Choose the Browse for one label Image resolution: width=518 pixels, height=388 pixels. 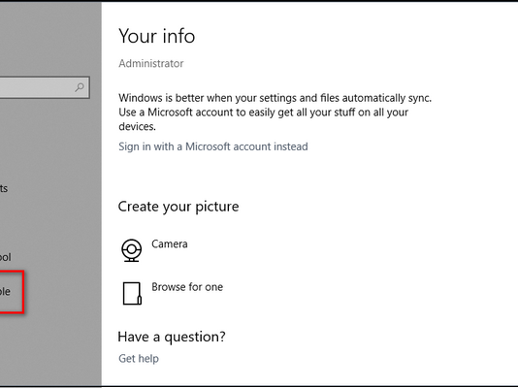point(187,287)
